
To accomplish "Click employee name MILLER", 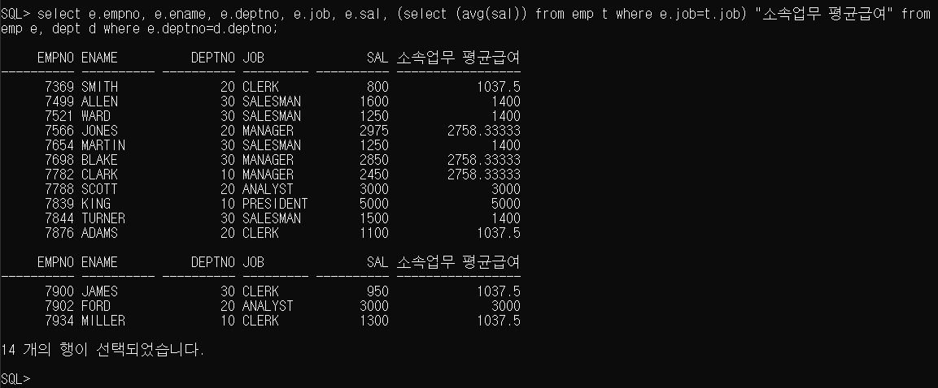I will pos(103,321).
